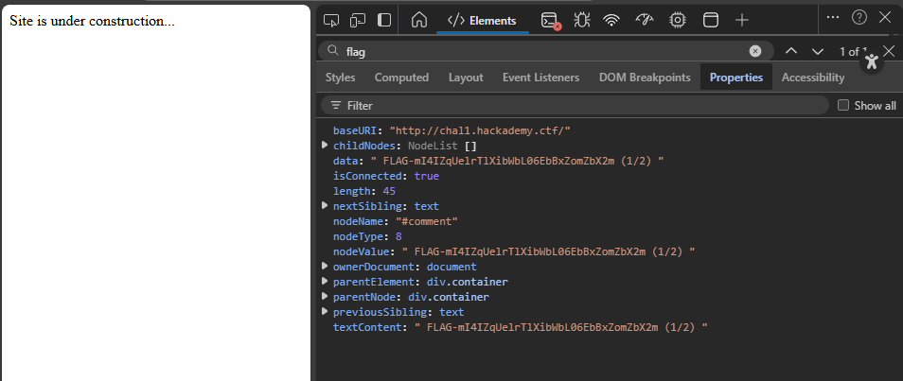
Task: Open the Application panel icon
Action: pos(710,20)
